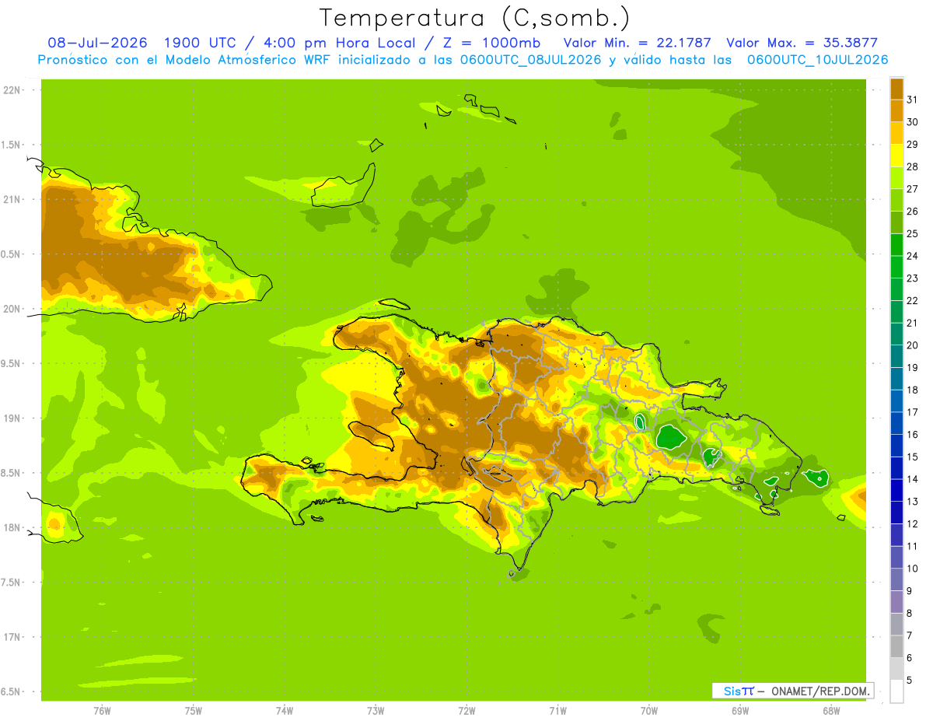Click the longitude label "70W"
The image size is (933, 721).
point(649,711)
